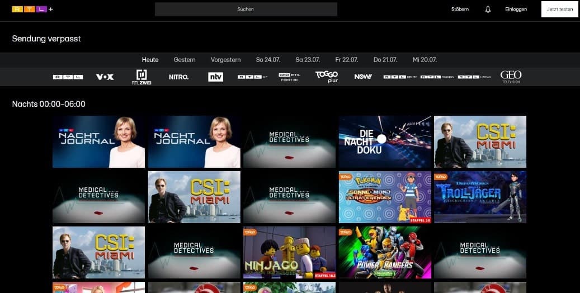This screenshot has width=580, height=293.
Task: Select the RTL Crime channel logo
Action: click(x=400, y=77)
